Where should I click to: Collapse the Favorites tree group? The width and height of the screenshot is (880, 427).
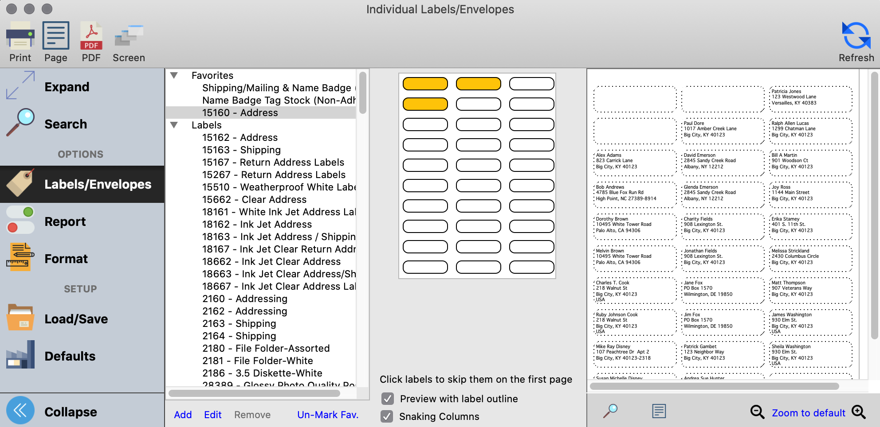[x=174, y=75]
